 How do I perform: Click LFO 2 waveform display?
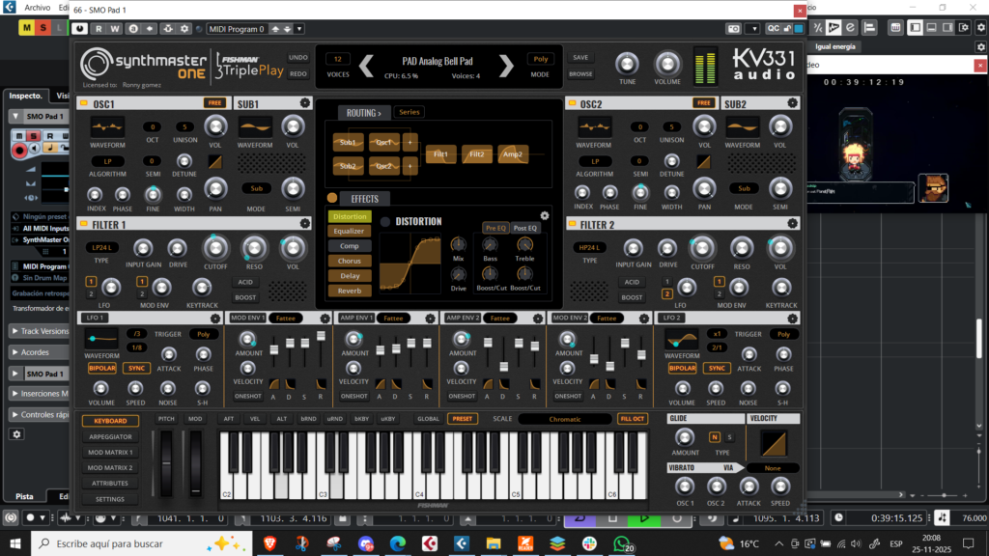682,340
